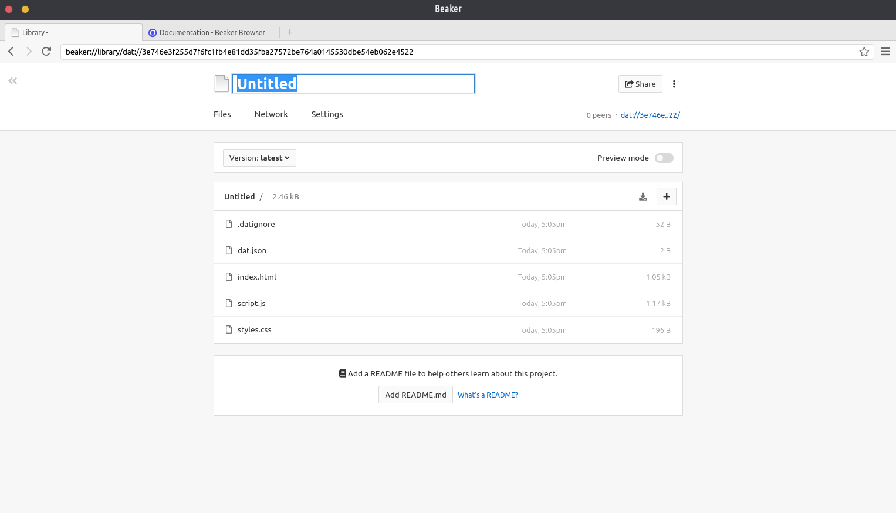Reload the current page

click(x=46, y=52)
